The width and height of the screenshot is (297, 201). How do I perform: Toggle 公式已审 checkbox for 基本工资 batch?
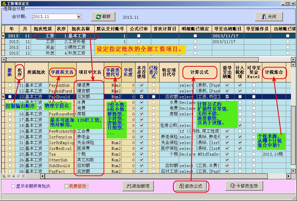139,36
